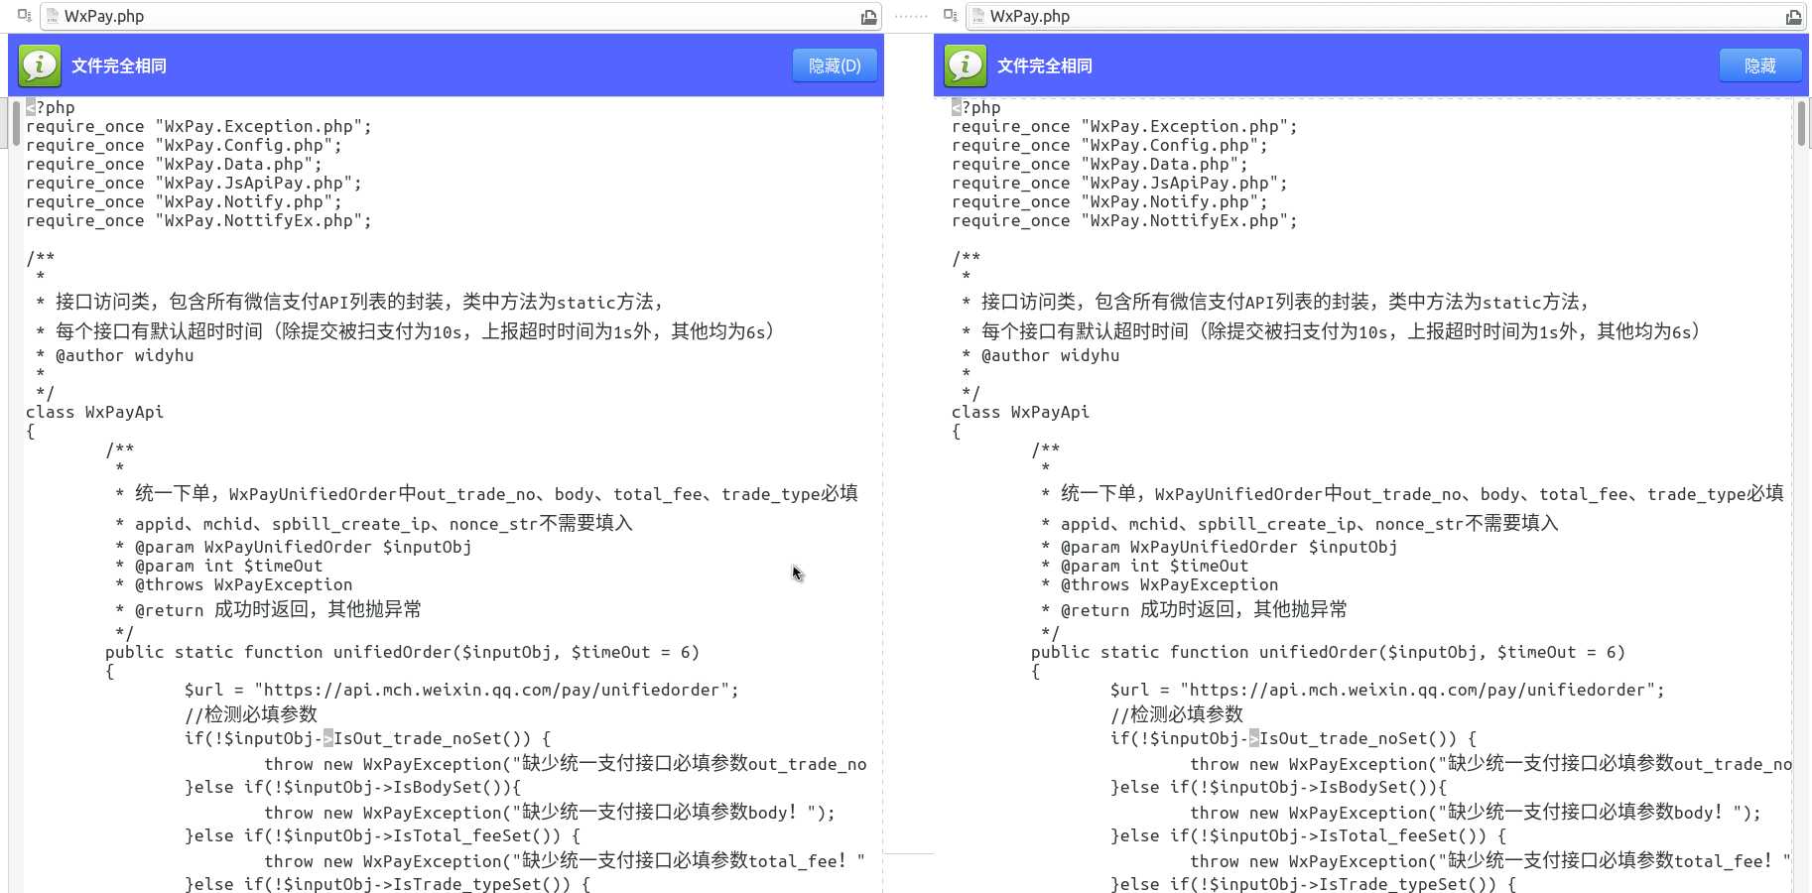This screenshot has height=893, width=1812.
Task: Click '统一下单' comment line in right pane
Action: click(1412, 493)
